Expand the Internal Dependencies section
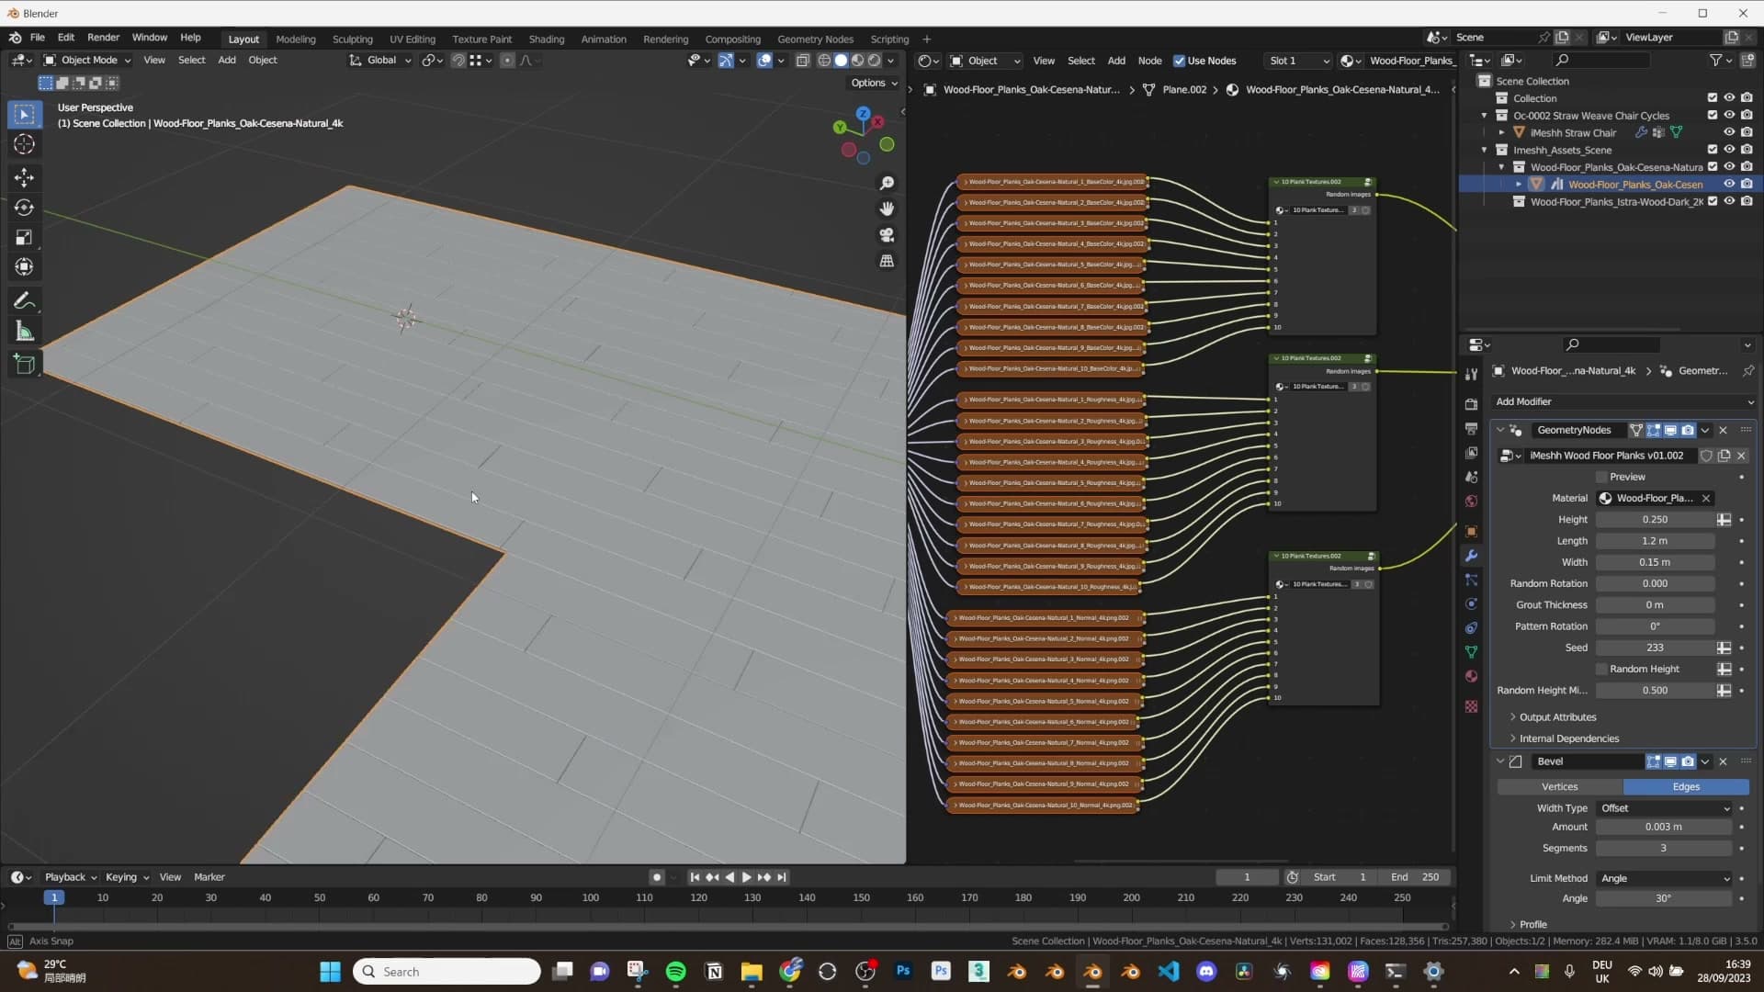 [1568, 738]
